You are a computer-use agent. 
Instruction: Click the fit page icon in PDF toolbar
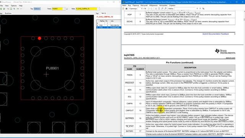click(x=159, y=8)
